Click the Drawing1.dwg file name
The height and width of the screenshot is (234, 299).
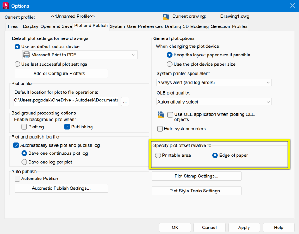pyautogui.click(x=235, y=17)
